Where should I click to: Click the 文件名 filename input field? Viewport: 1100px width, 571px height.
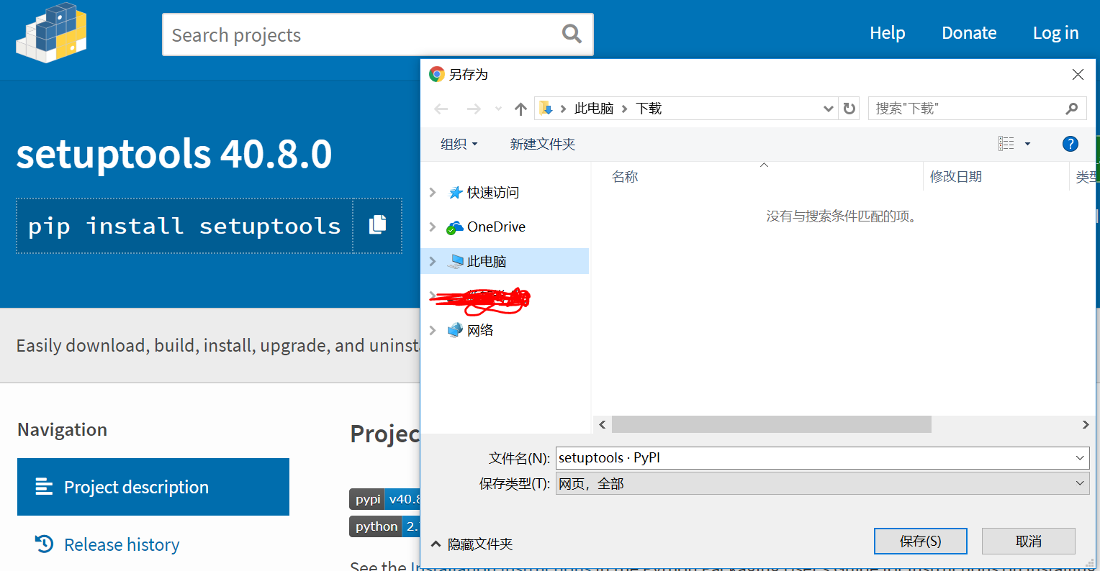point(720,457)
